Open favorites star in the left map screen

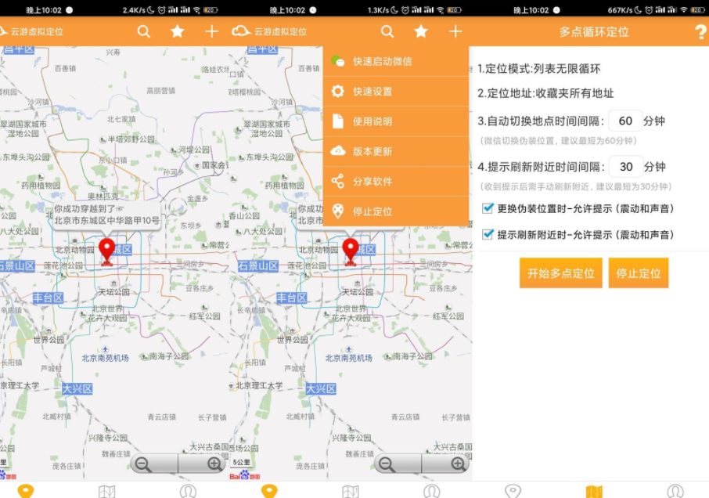point(177,31)
